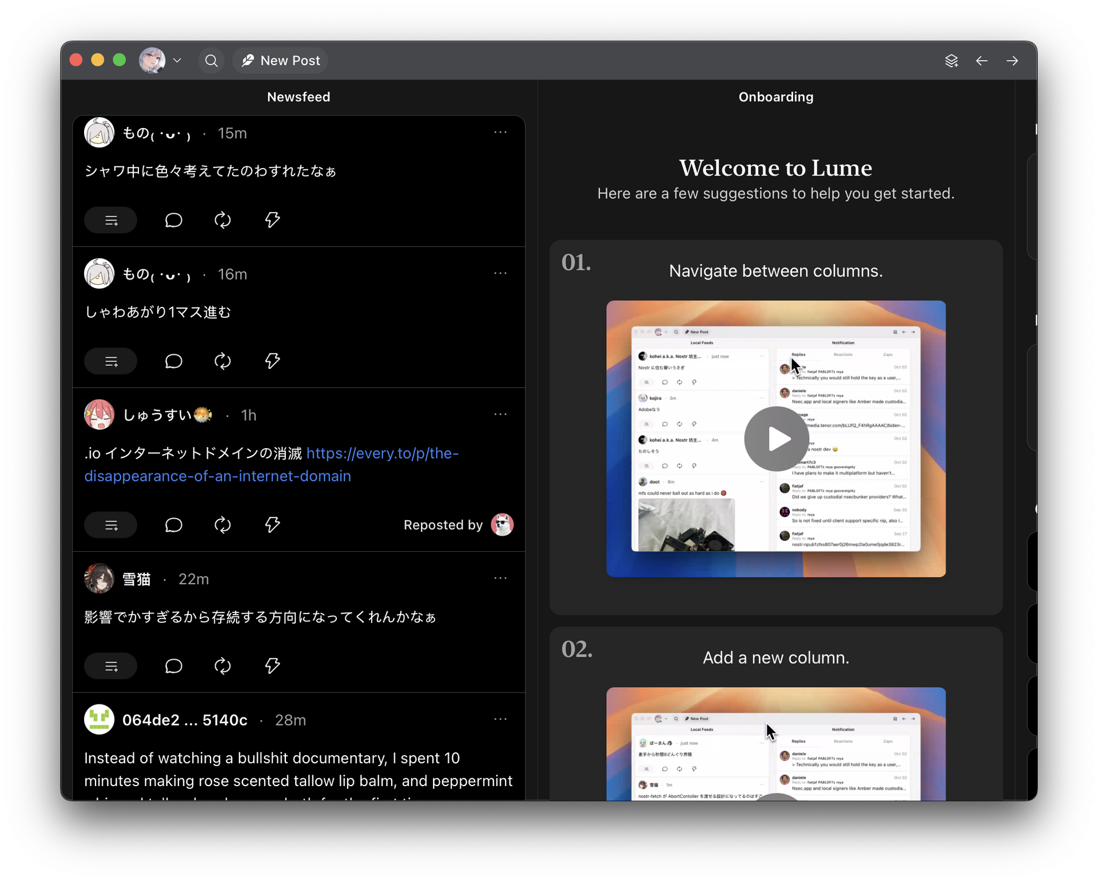Open thread button on 雪猫 post

[111, 666]
